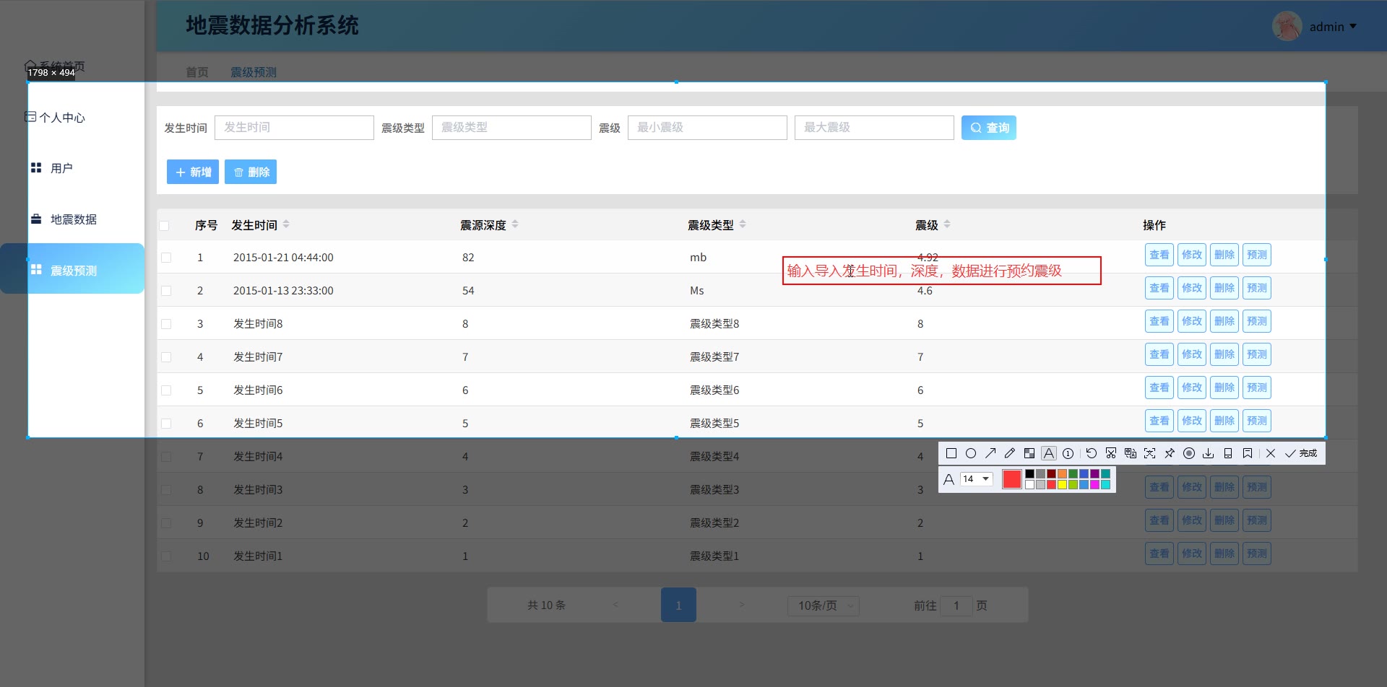Sort by 震源深度 column arrows
The width and height of the screenshot is (1387, 687).
coord(515,224)
